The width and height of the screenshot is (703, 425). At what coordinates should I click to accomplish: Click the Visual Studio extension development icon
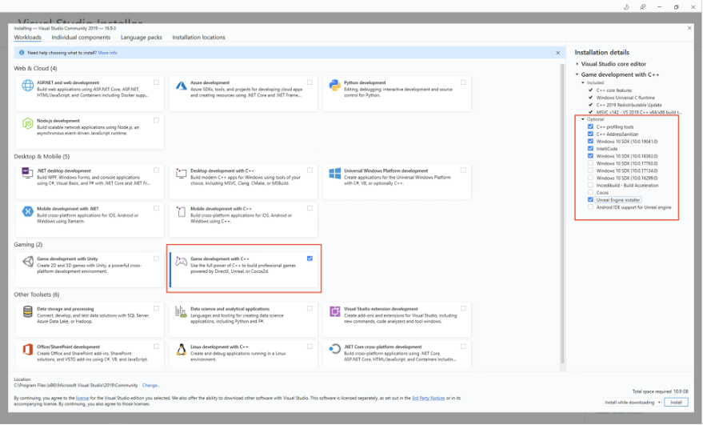pyautogui.click(x=334, y=311)
